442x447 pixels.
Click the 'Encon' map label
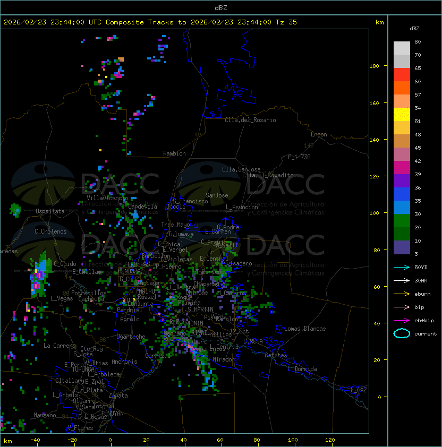point(319,134)
